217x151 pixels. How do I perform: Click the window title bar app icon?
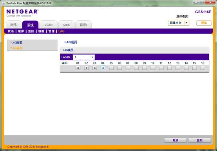click(4, 3)
